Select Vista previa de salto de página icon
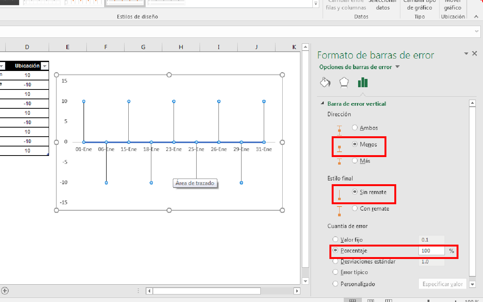This screenshot has width=483, height=302. (388, 300)
